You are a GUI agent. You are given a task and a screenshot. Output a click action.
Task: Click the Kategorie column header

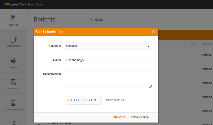point(206,44)
